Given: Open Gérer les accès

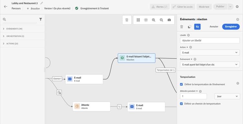Looking at the screenshot, I should pos(183,7).
